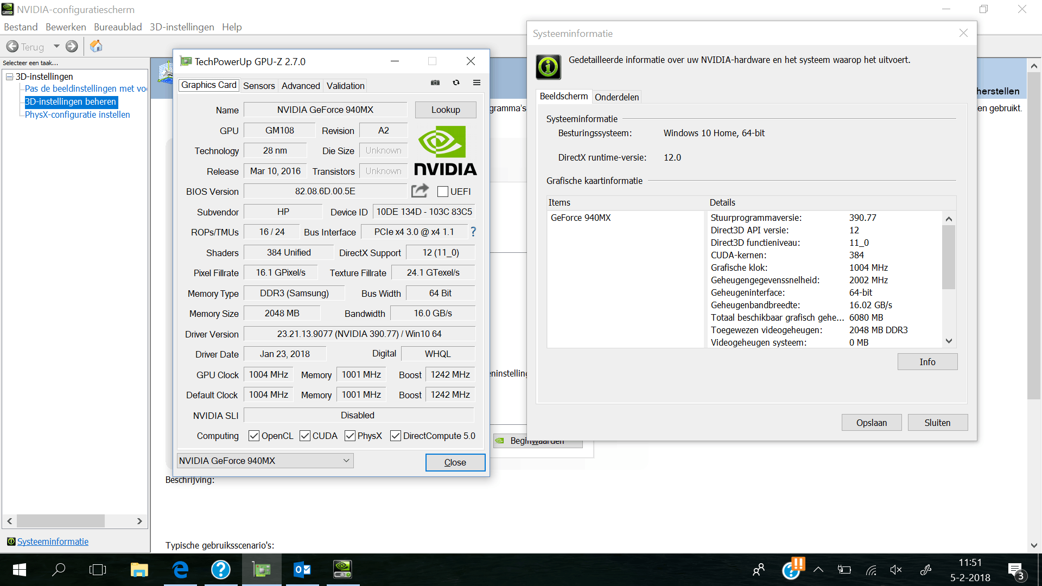Click the Close button in GPU-Z

coord(455,462)
